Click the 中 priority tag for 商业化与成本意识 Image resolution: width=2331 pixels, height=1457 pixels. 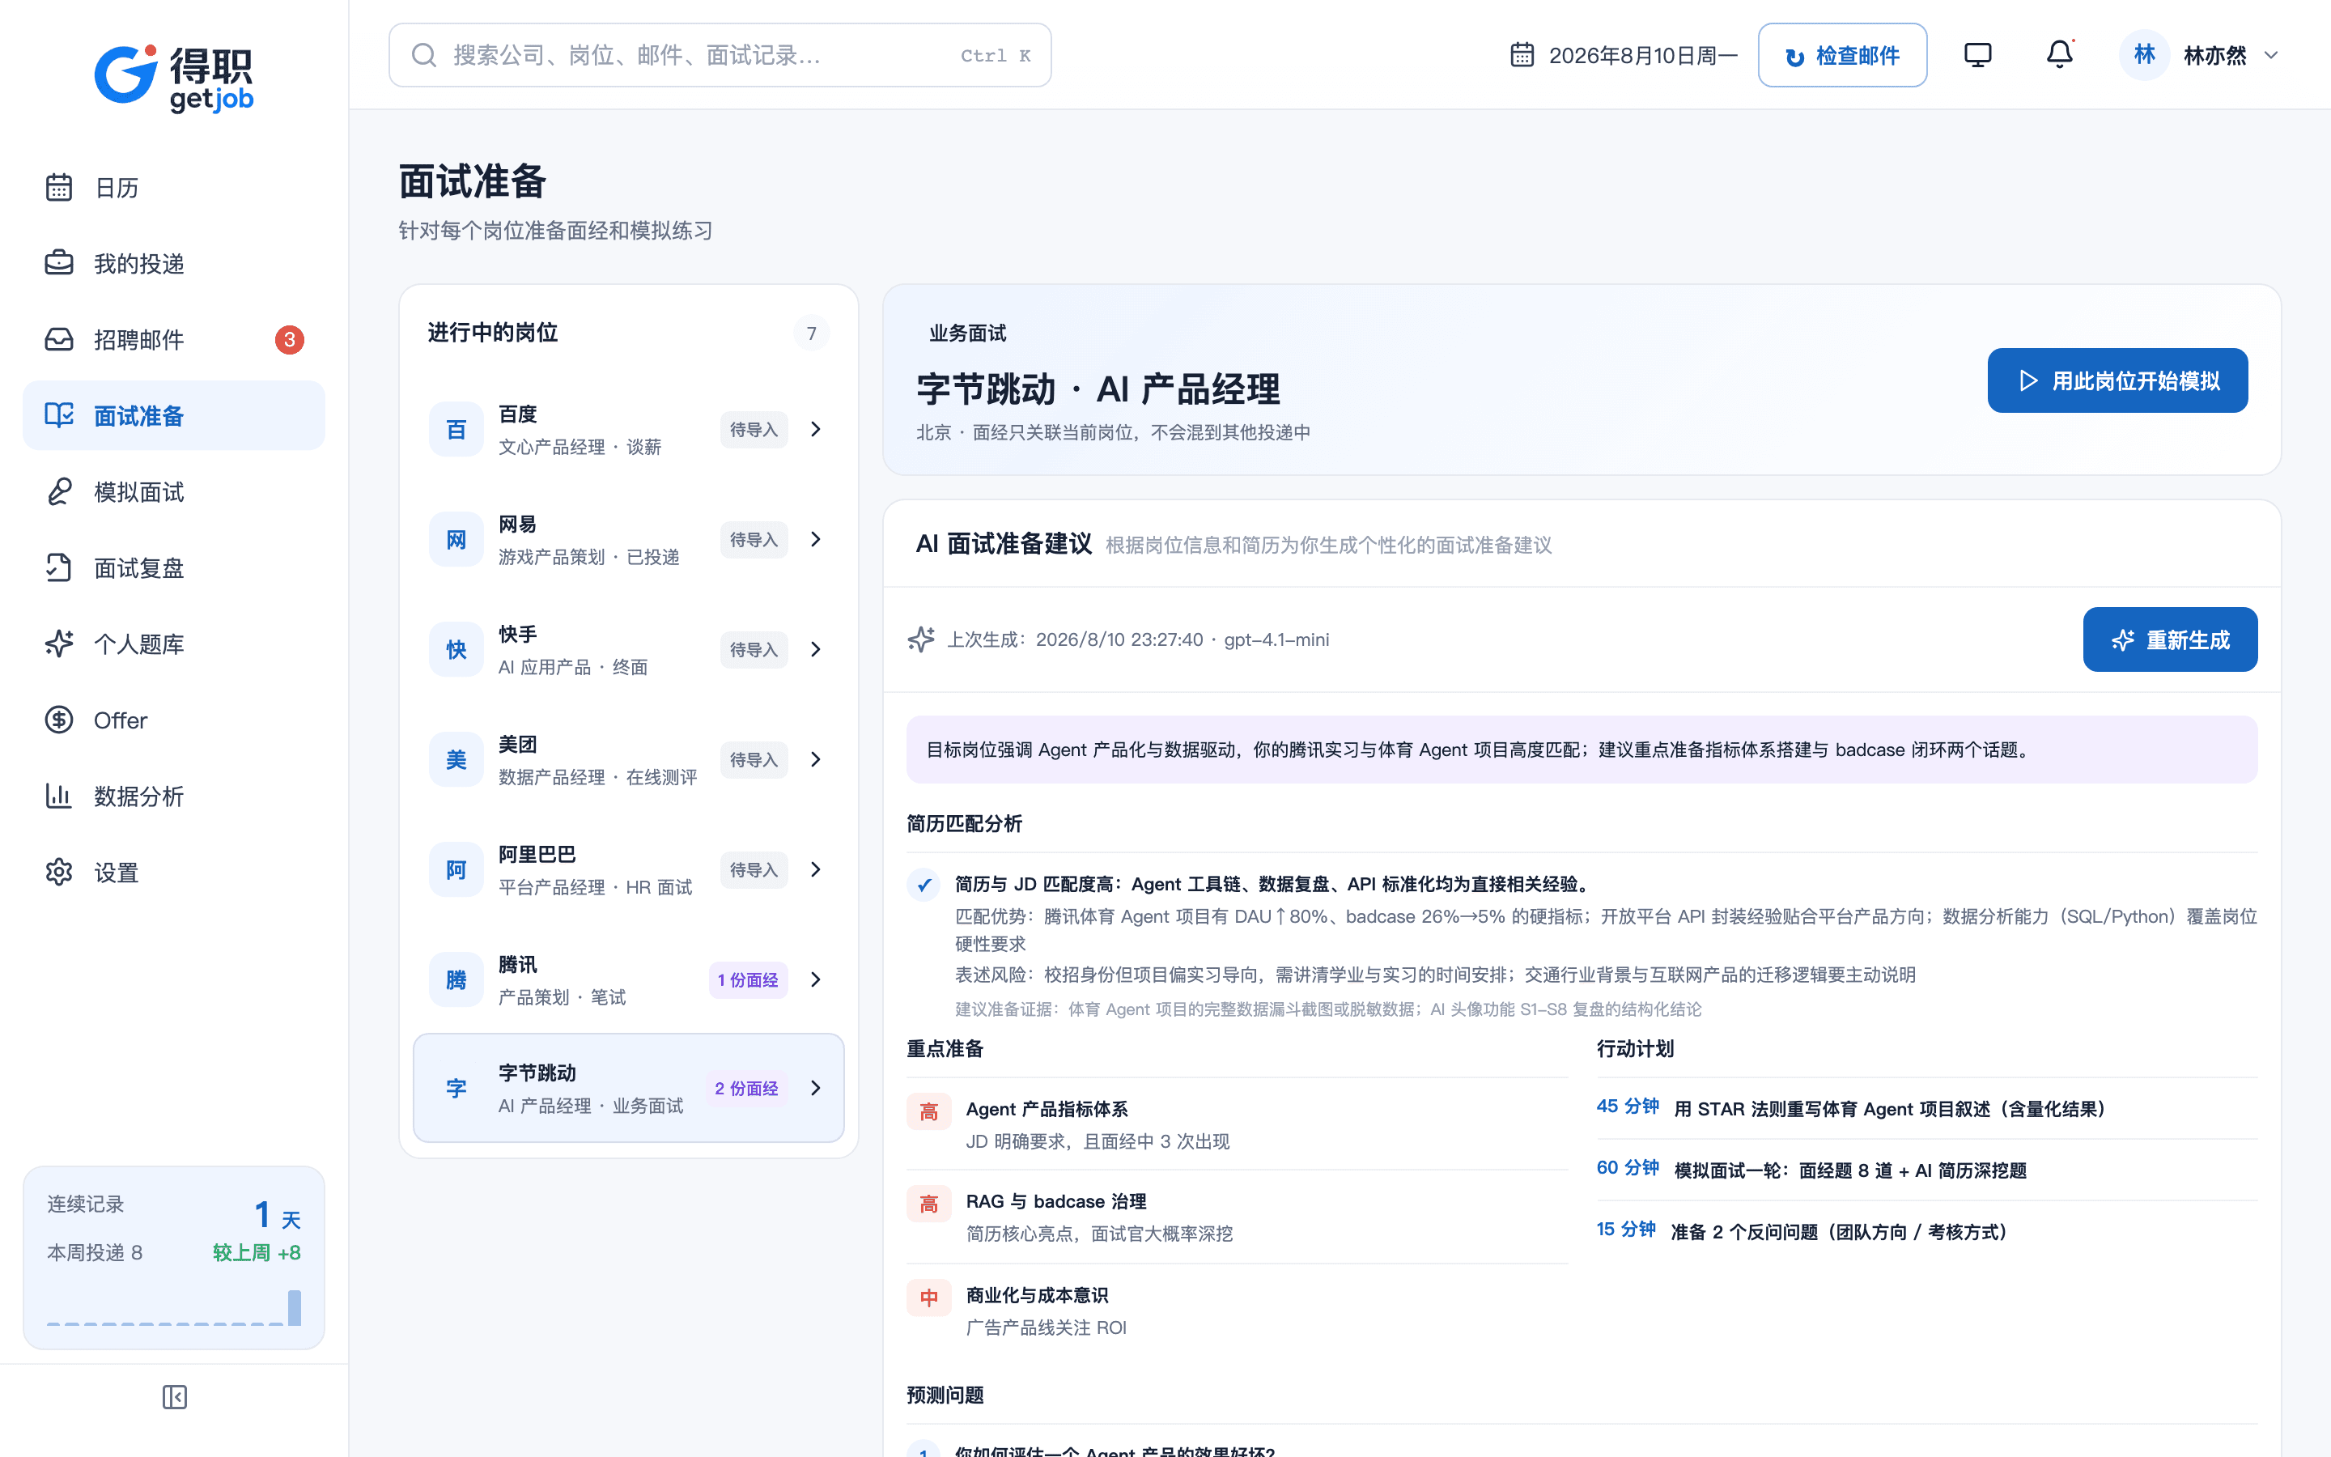tap(928, 1297)
